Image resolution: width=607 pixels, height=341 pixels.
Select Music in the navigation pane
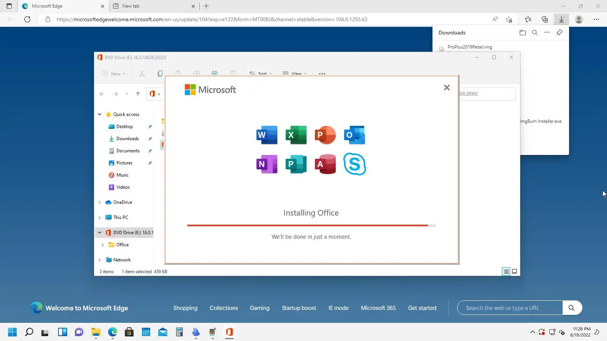point(122,175)
